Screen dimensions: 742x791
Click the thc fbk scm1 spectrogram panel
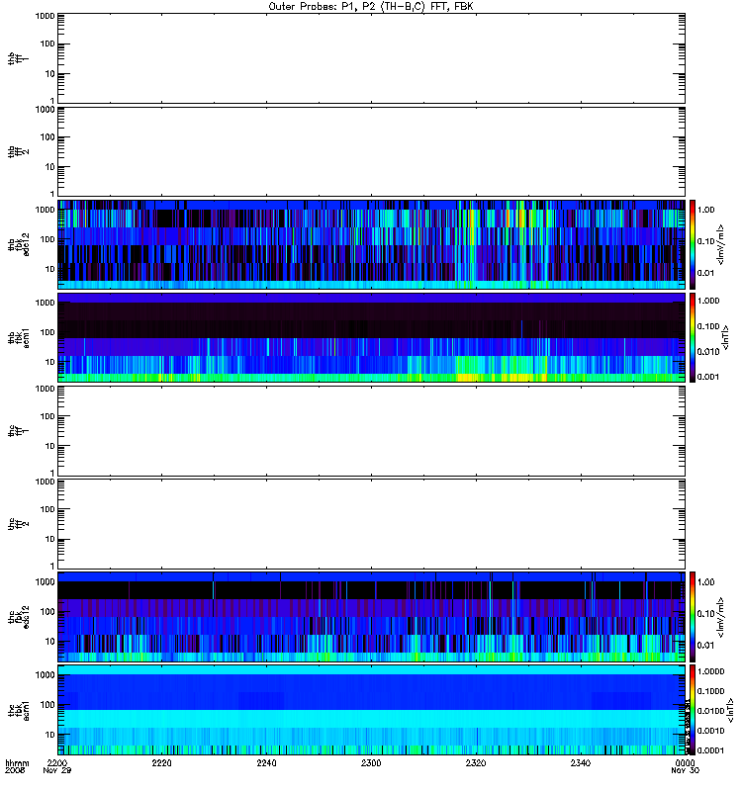pos(372,710)
